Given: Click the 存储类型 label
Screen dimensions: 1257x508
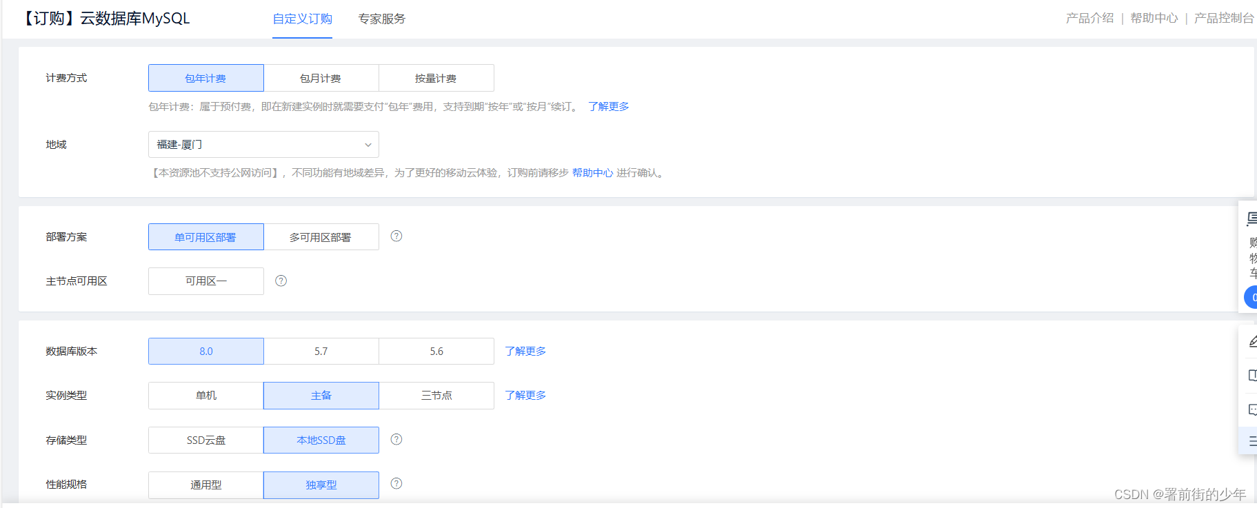Looking at the screenshot, I should pyautogui.click(x=66, y=440).
